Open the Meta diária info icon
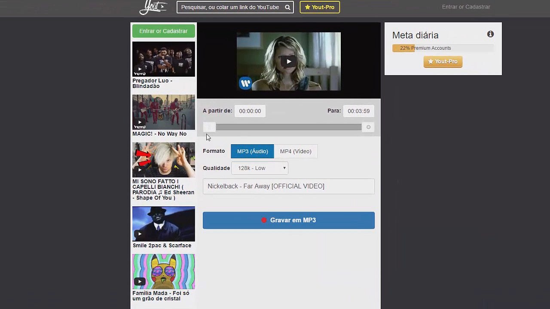 [490, 34]
